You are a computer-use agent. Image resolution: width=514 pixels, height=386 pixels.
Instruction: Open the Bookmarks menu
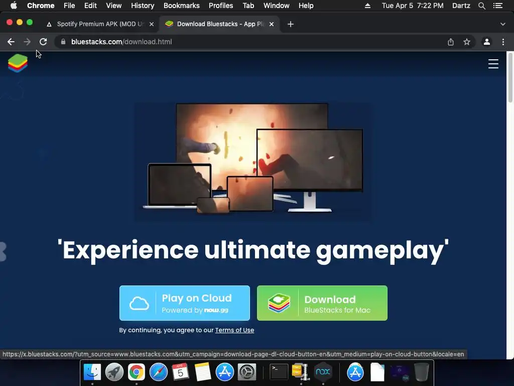pos(182,6)
